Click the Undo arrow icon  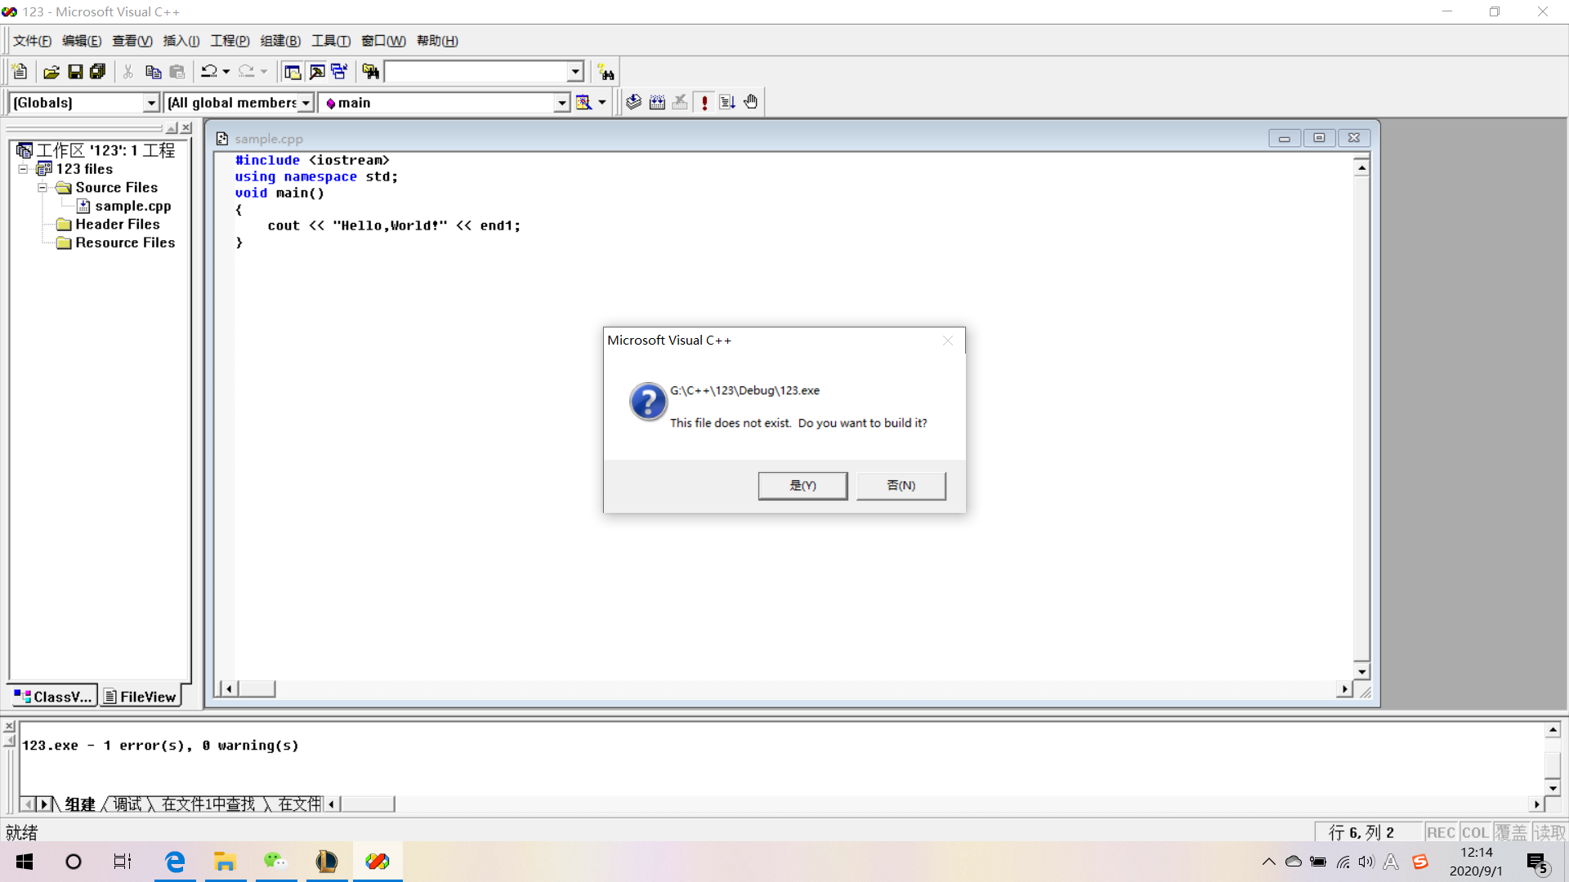click(209, 72)
